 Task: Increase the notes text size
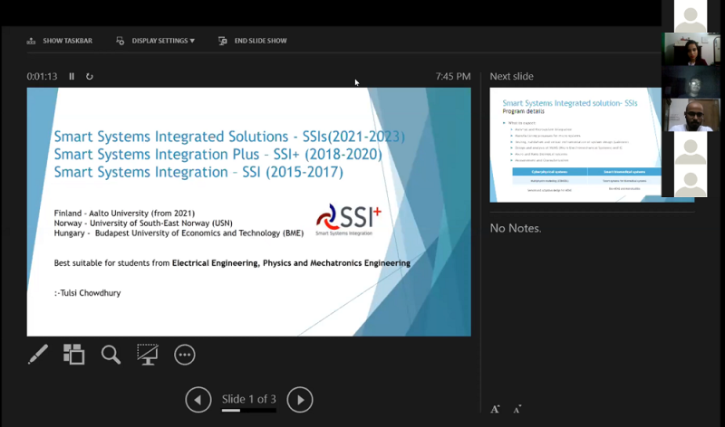495,410
